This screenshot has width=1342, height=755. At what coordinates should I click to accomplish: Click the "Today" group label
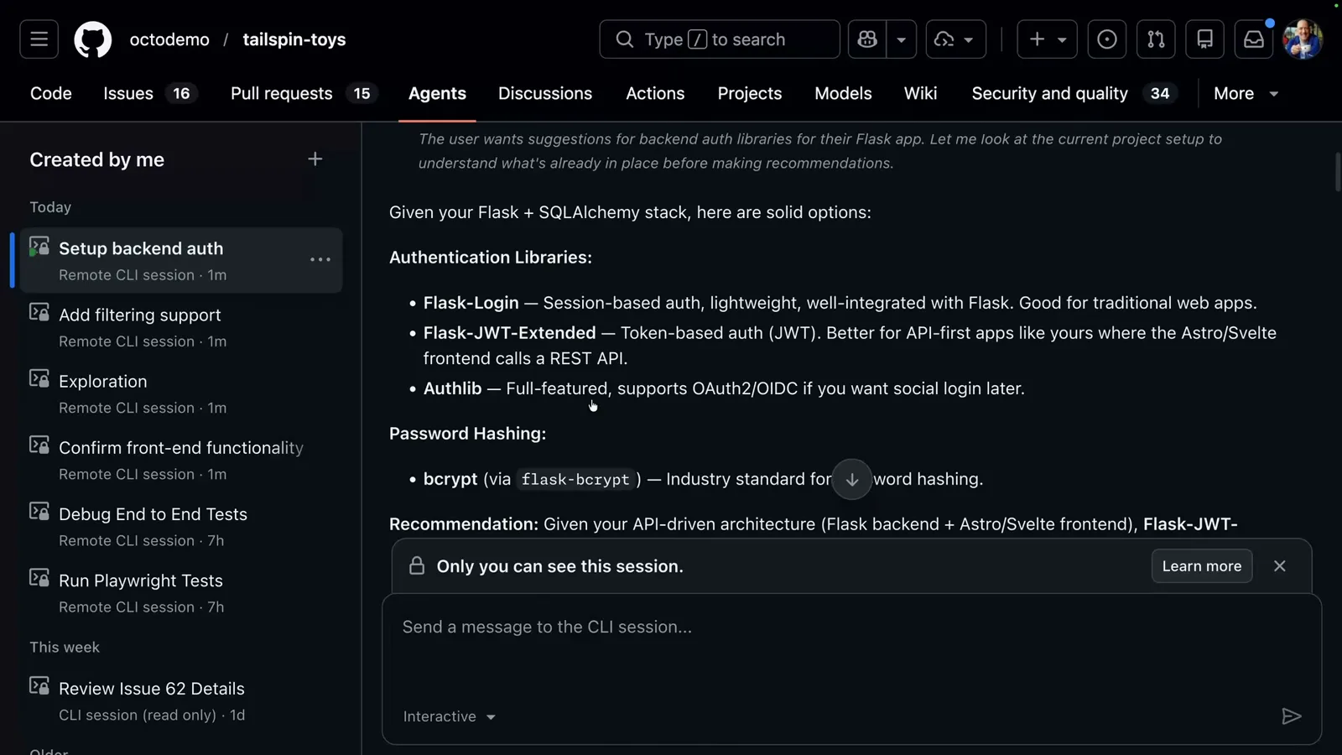point(50,207)
